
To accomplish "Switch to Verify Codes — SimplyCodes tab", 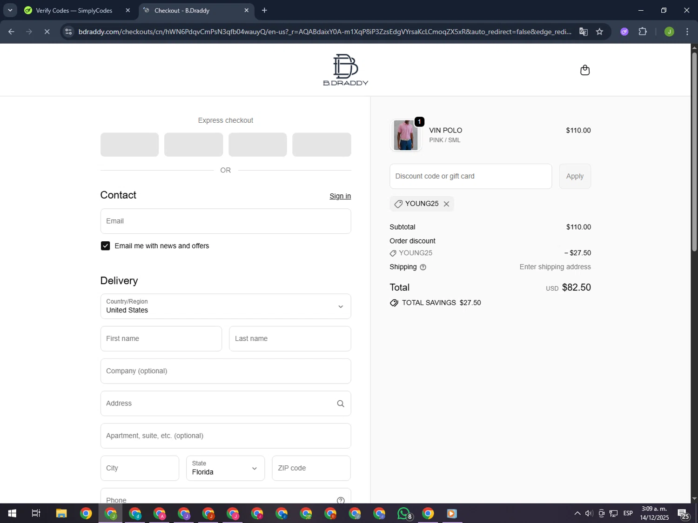I will [74, 10].
